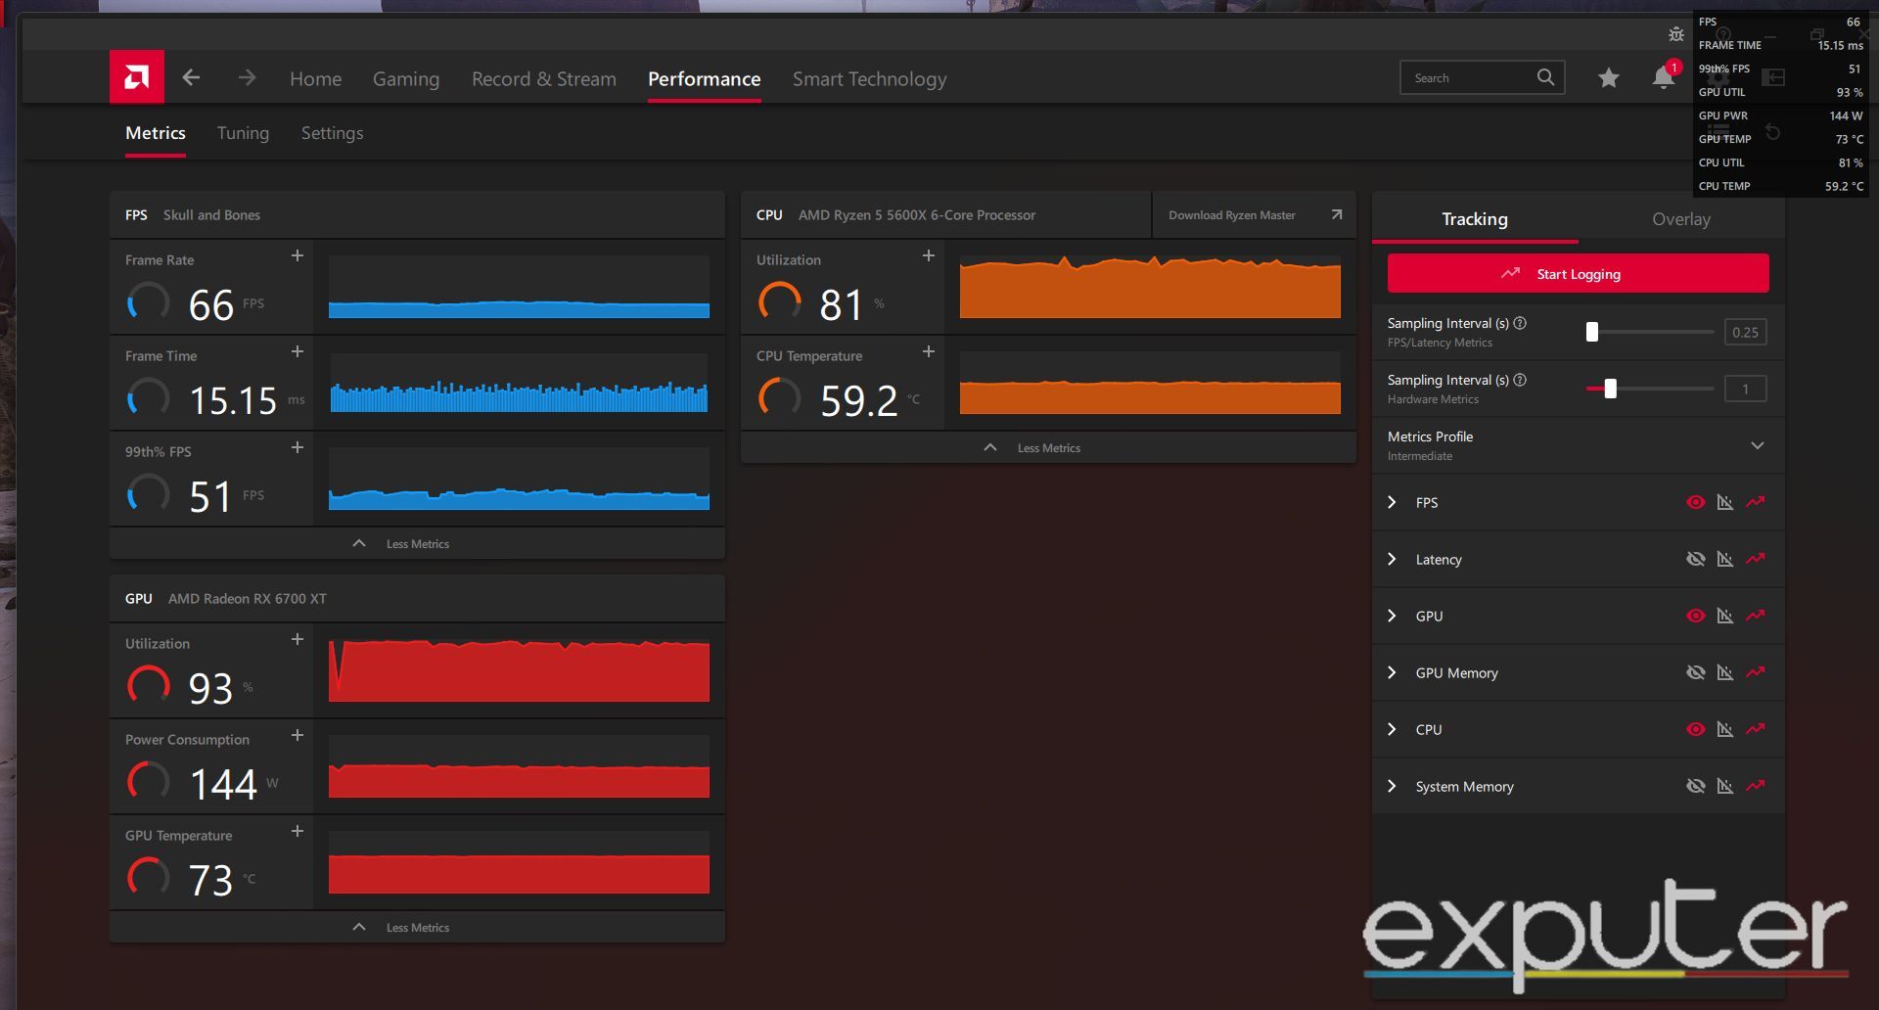
Task: Switch to the Tuning sub-tab
Action: tap(243, 133)
